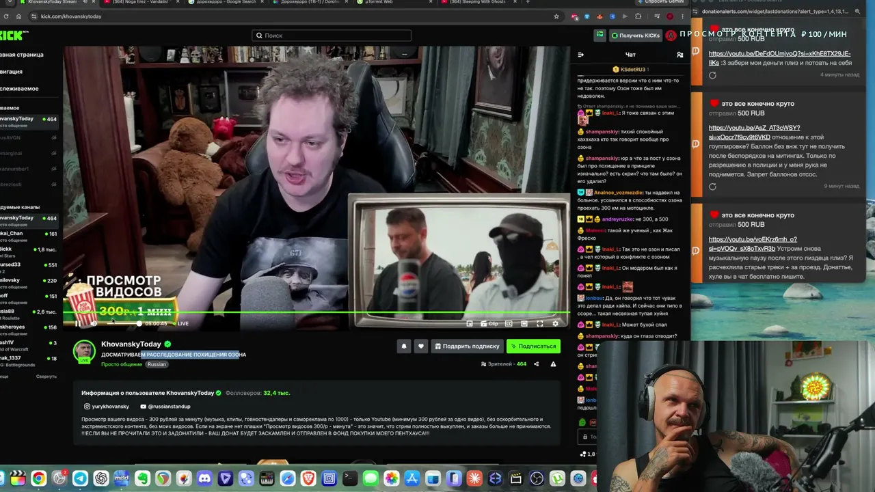
Task: Enter fullscreen on the stream player
Action: (x=539, y=323)
